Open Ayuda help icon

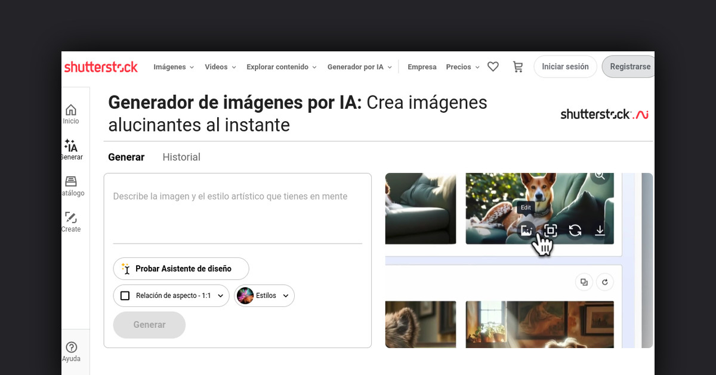71,351
